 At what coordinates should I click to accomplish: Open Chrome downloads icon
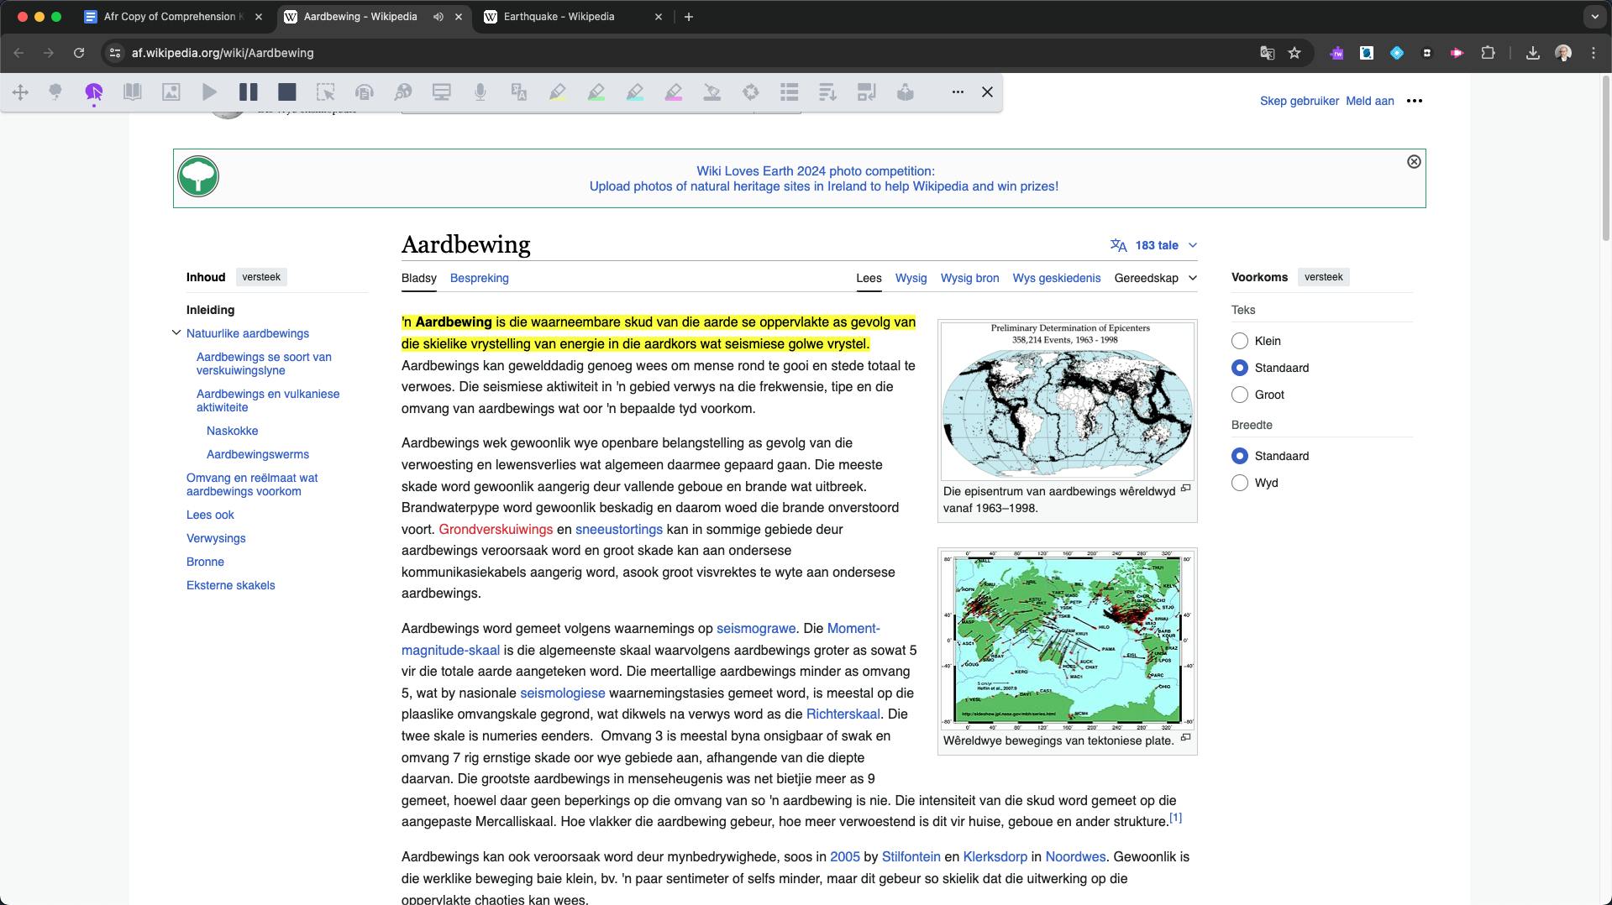(x=1533, y=53)
